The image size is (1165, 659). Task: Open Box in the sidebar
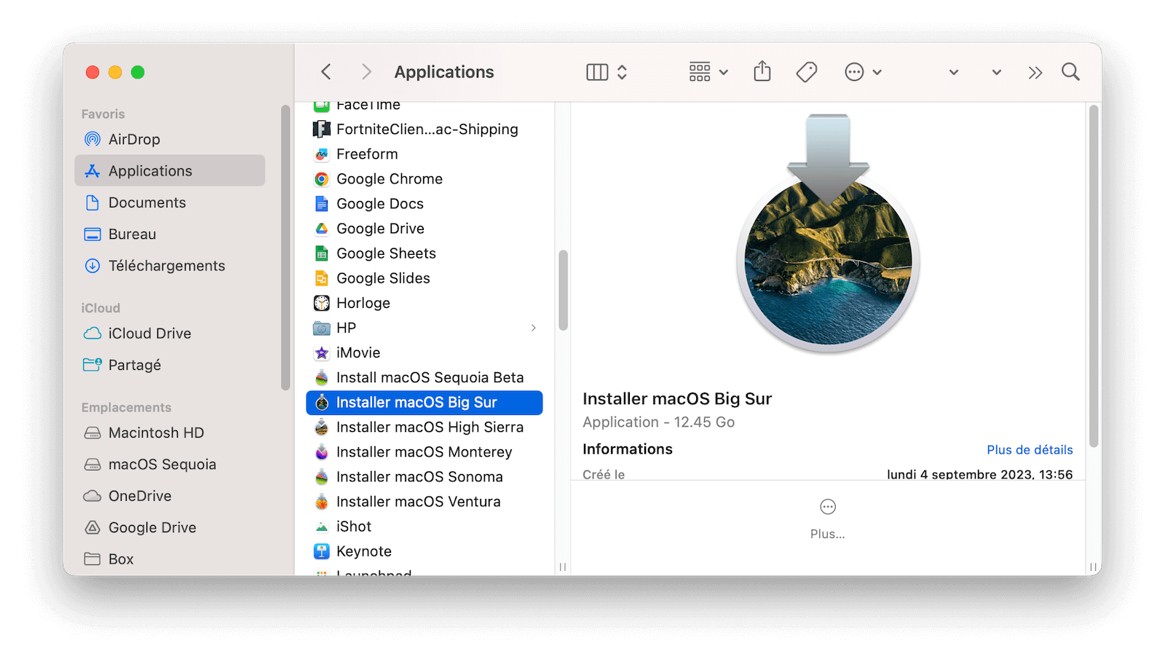coord(170,559)
